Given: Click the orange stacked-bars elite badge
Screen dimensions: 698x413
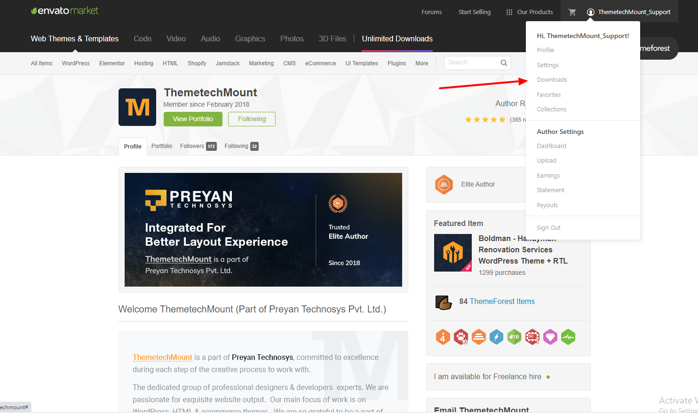Looking at the screenshot, I should [x=479, y=337].
